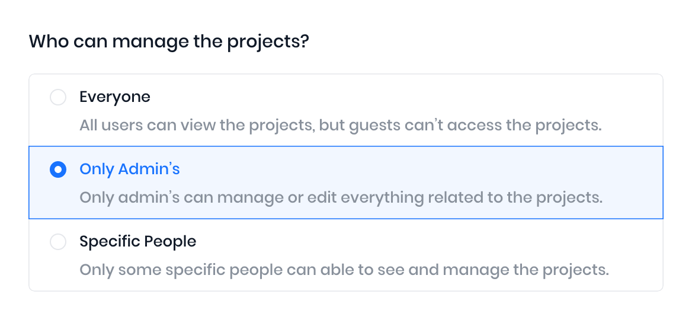Click the empty circle beside Everyone
692x320 pixels.
(58, 97)
